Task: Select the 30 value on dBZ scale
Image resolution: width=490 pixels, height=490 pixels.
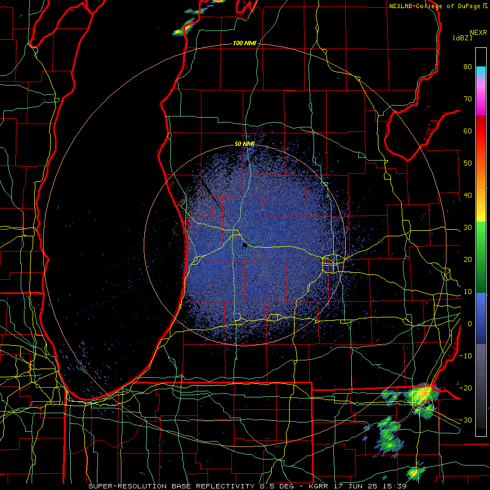Action: (468, 228)
